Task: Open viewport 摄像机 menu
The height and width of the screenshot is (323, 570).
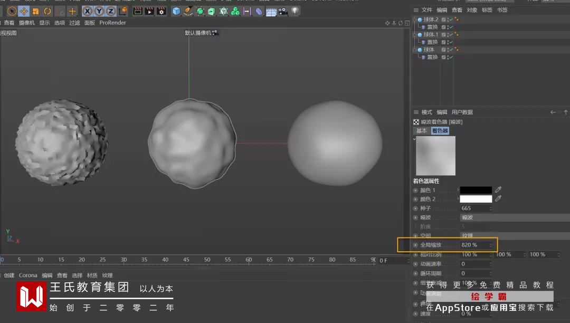Action: pyautogui.click(x=27, y=23)
